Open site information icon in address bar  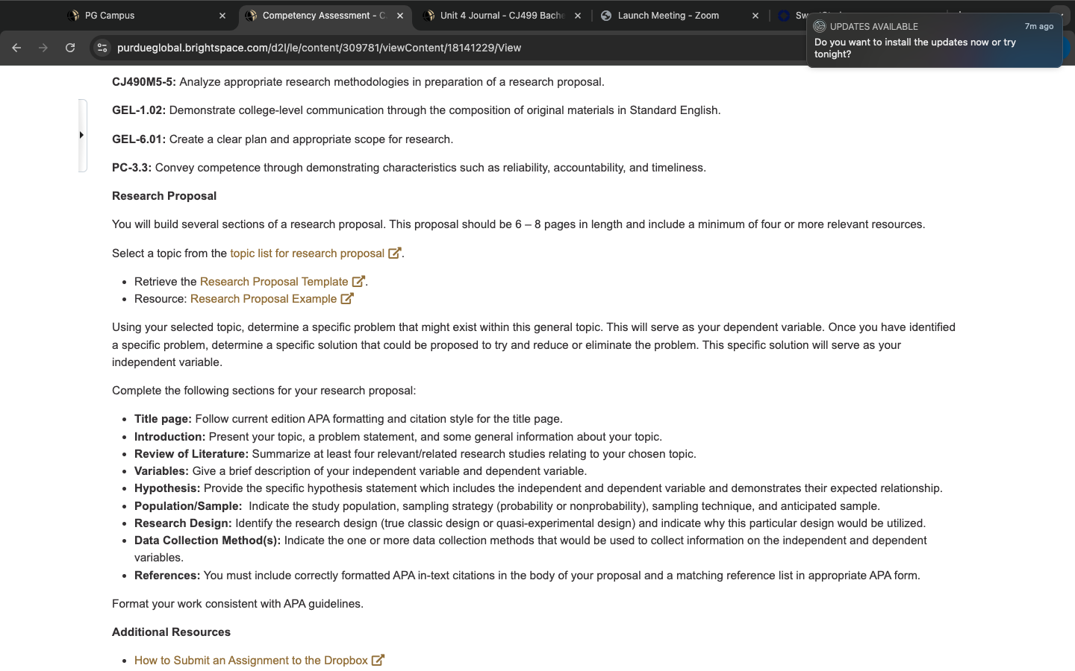(x=102, y=48)
